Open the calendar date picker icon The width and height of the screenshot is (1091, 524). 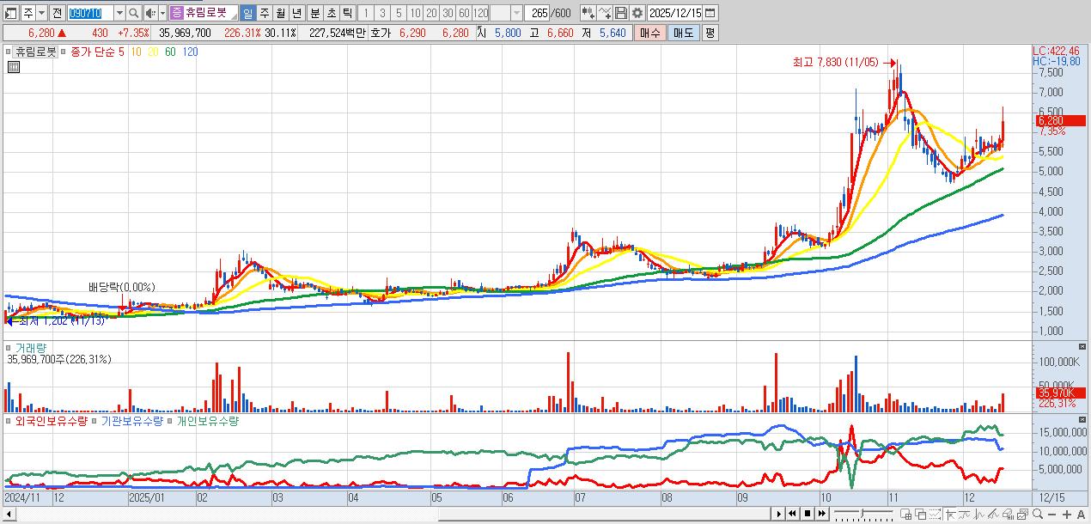(x=710, y=13)
